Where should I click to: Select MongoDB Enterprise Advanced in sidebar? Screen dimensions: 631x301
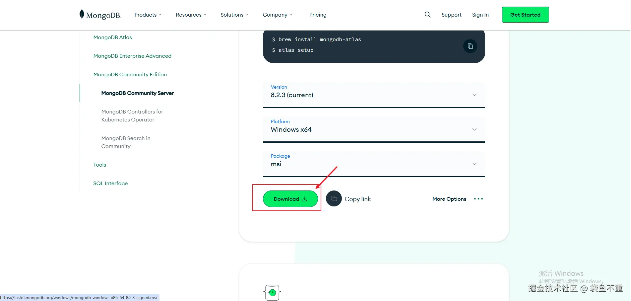click(132, 56)
